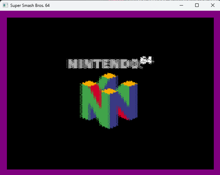Click the Nintendo 64 3D N logo
220x175 pixels.
point(109,101)
